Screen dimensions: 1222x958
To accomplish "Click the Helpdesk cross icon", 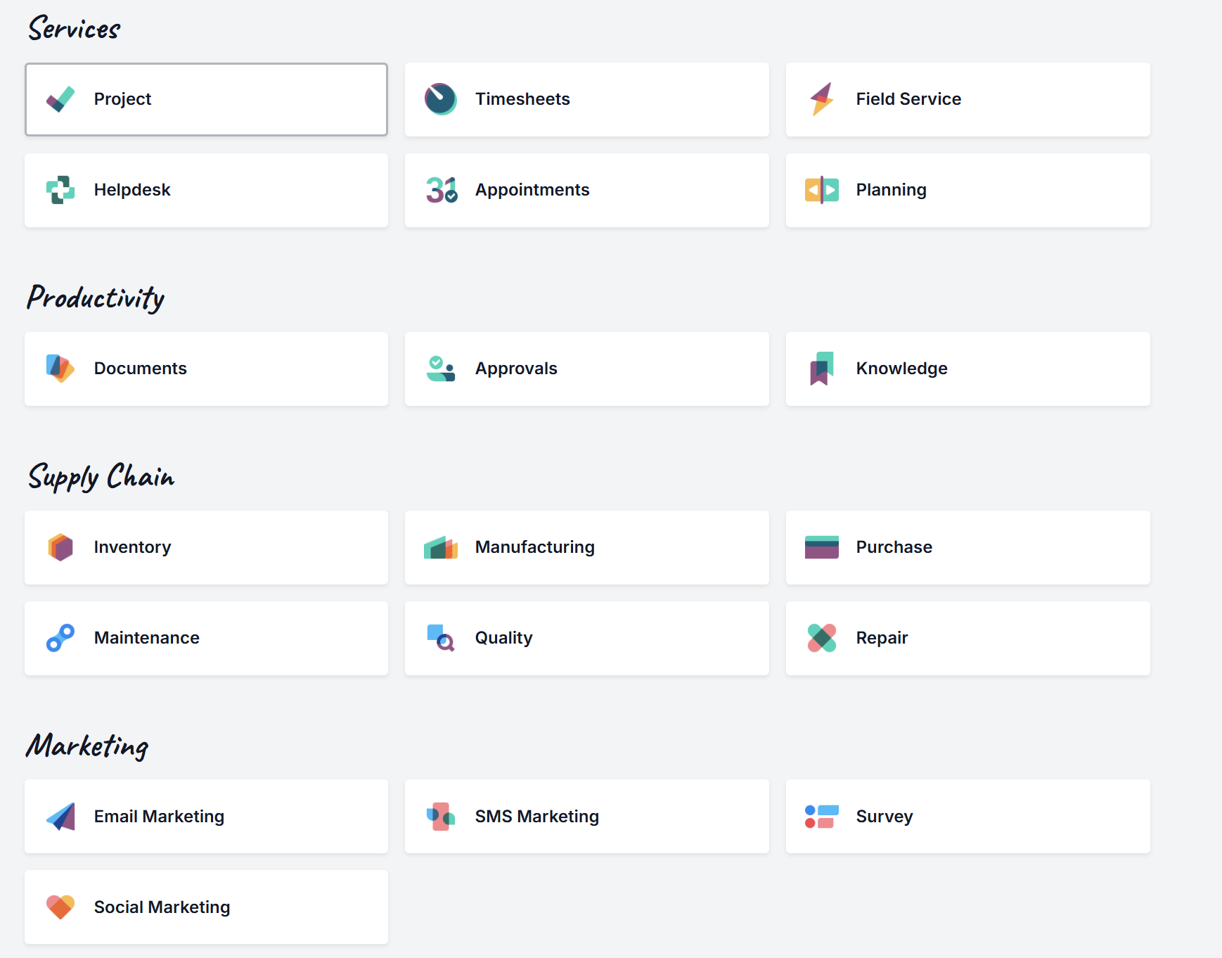I will coord(60,190).
